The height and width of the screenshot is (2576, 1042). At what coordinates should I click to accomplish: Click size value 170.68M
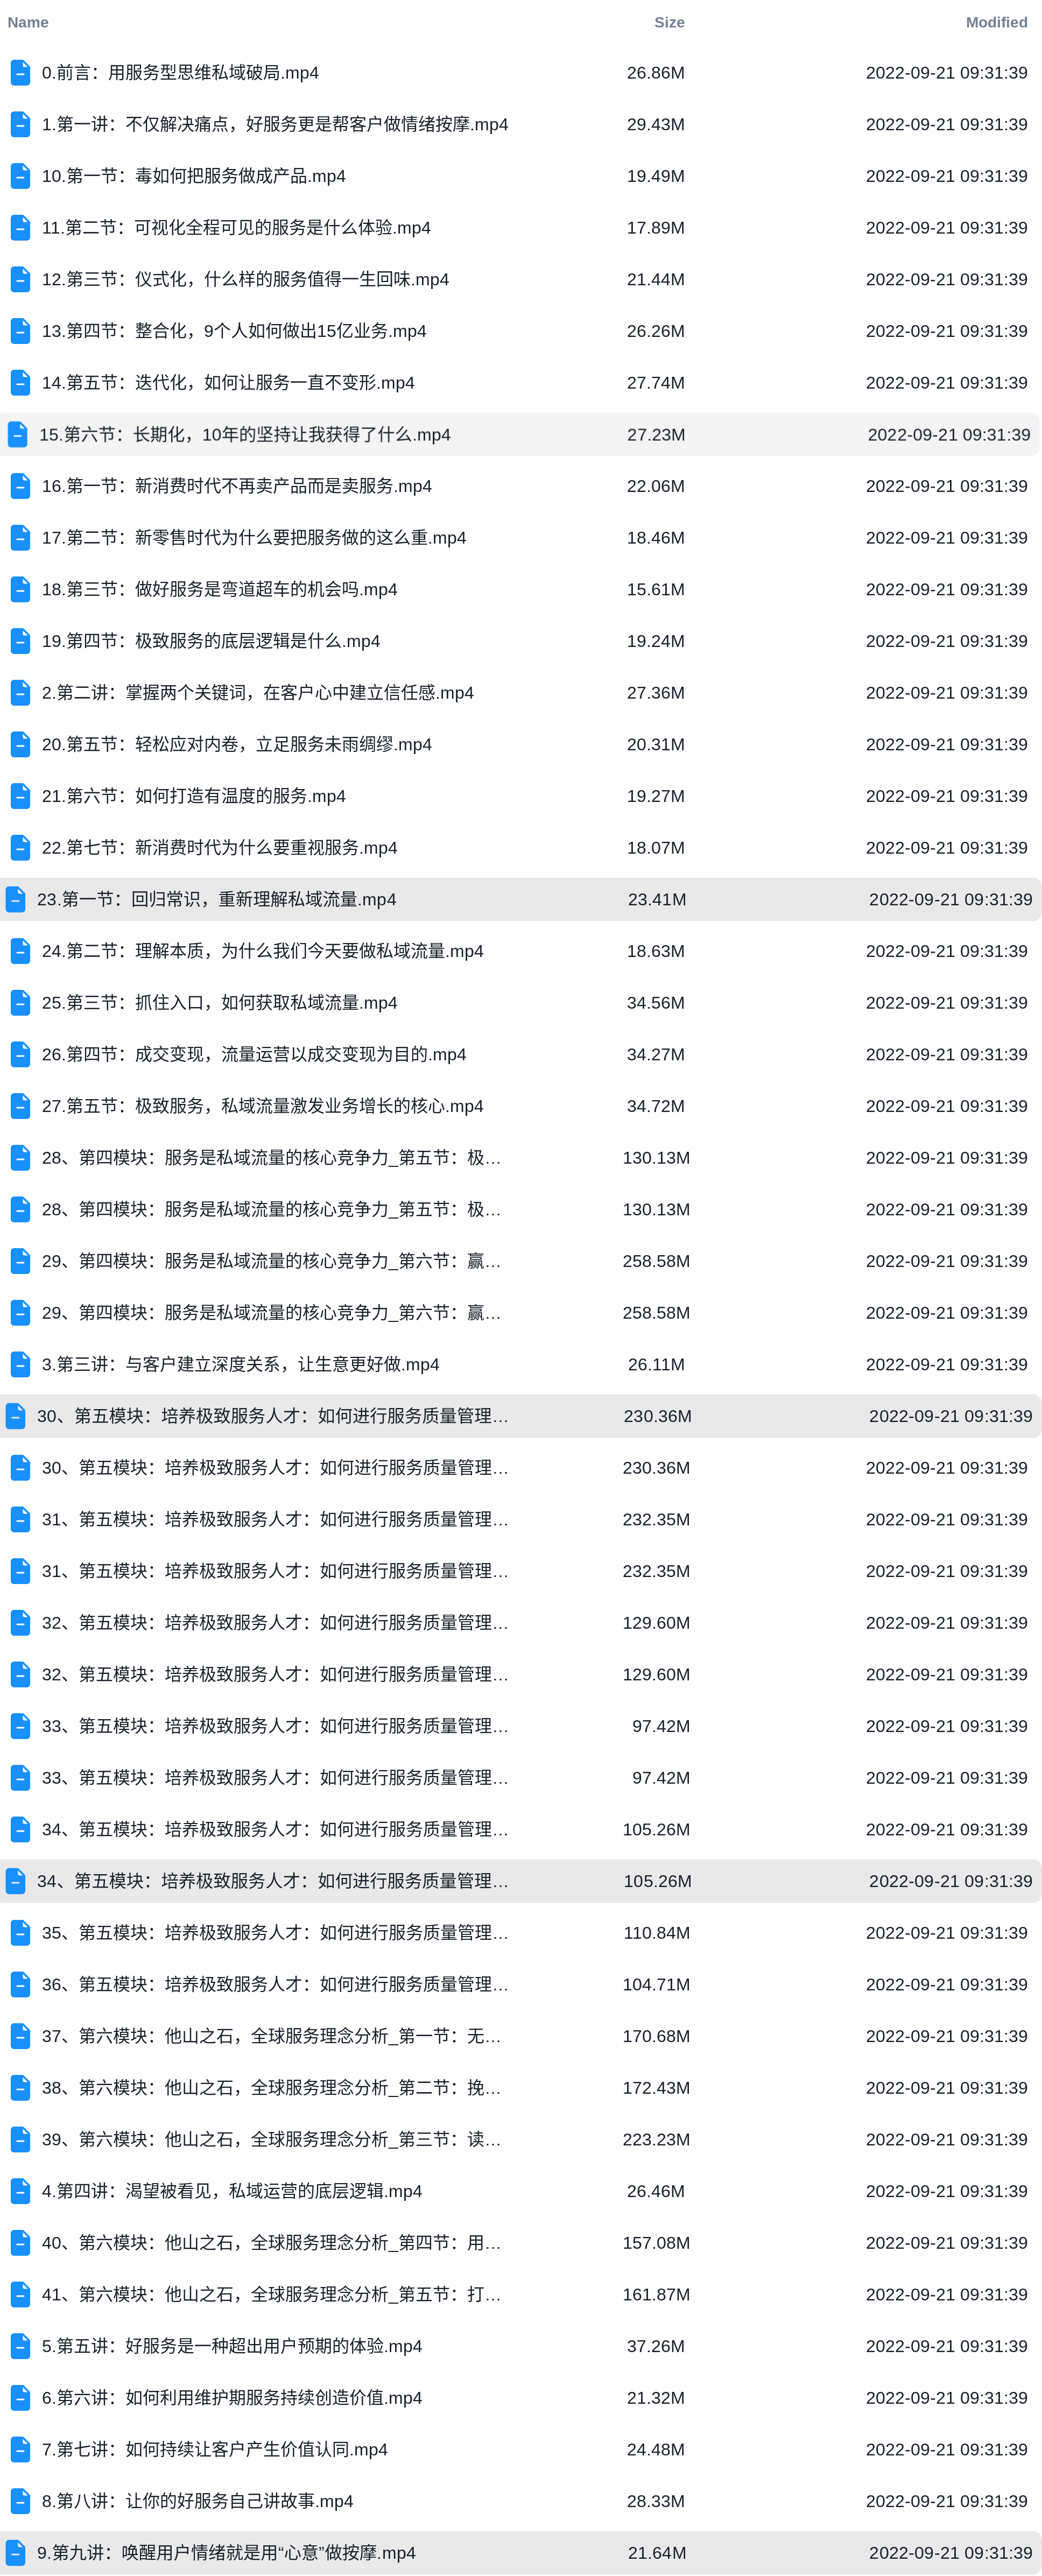click(656, 2036)
